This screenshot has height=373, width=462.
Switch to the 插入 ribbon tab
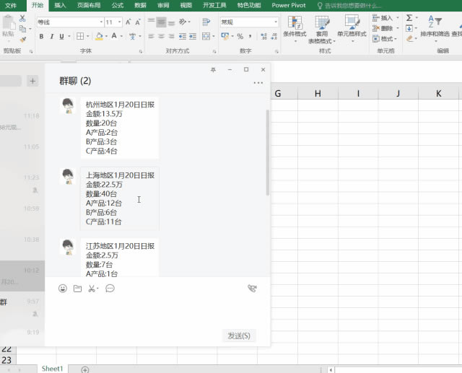coord(60,5)
